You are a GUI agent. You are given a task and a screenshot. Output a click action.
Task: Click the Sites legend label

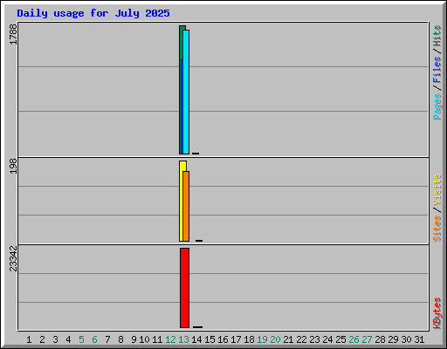click(437, 229)
